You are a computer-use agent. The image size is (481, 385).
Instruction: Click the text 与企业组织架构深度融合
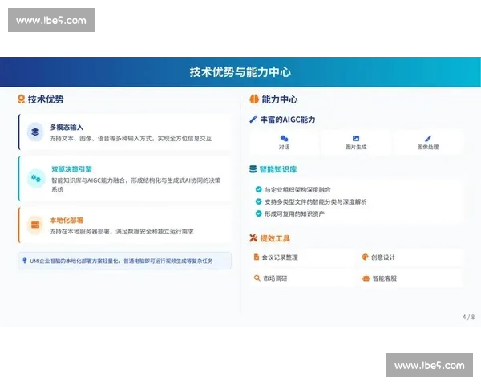coord(297,190)
